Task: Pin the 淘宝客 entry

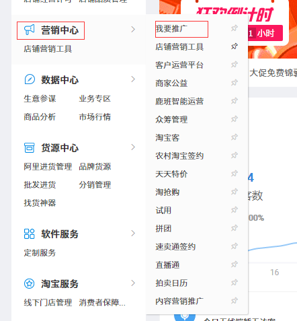Action: (235, 137)
